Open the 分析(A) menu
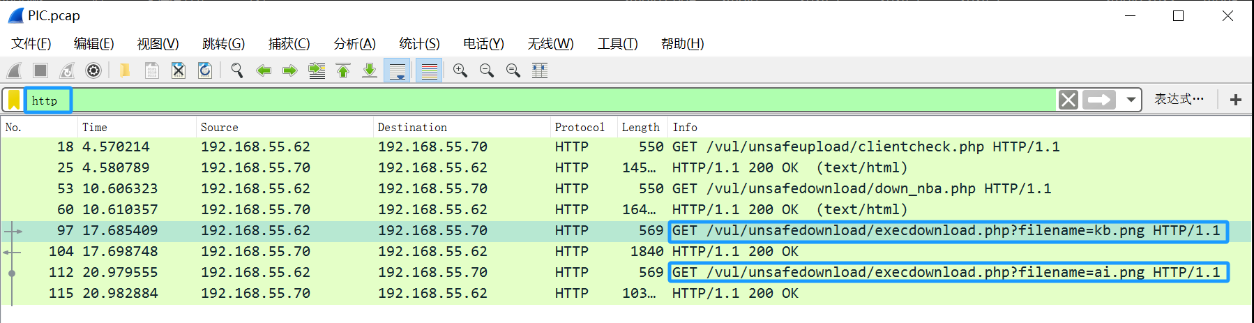The width and height of the screenshot is (1254, 323). (x=354, y=44)
